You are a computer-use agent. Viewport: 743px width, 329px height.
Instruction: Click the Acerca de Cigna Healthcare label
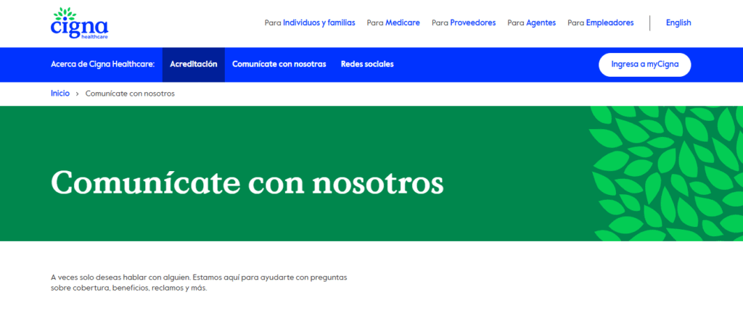(x=103, y=64)
